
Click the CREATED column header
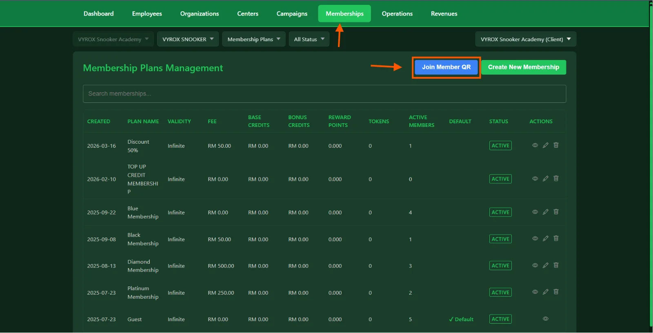tap(99, 122)
